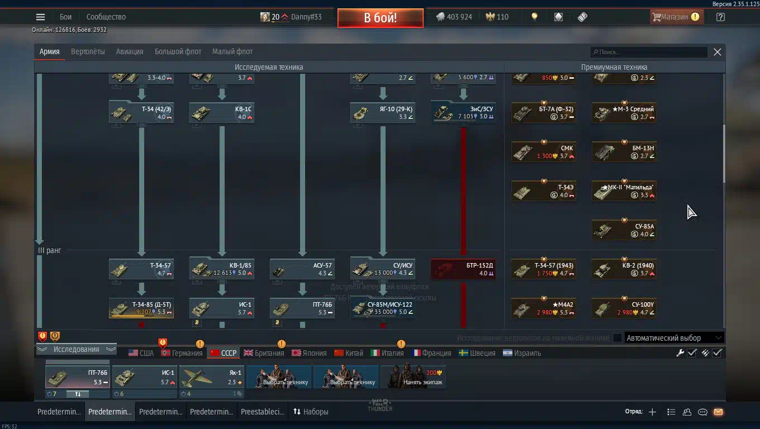Add a squad member with the plus icon
This screenshot has height=429, width=760.
point(652,412)
